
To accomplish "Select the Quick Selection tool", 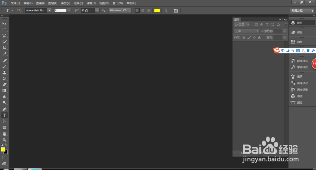I will point(4,42).
